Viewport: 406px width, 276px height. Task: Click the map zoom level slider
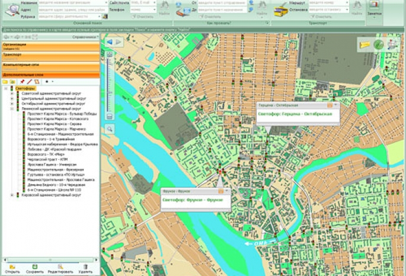tap(110, 83)
